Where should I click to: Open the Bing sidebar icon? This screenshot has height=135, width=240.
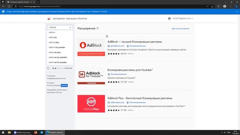click(x=237, y=6)
